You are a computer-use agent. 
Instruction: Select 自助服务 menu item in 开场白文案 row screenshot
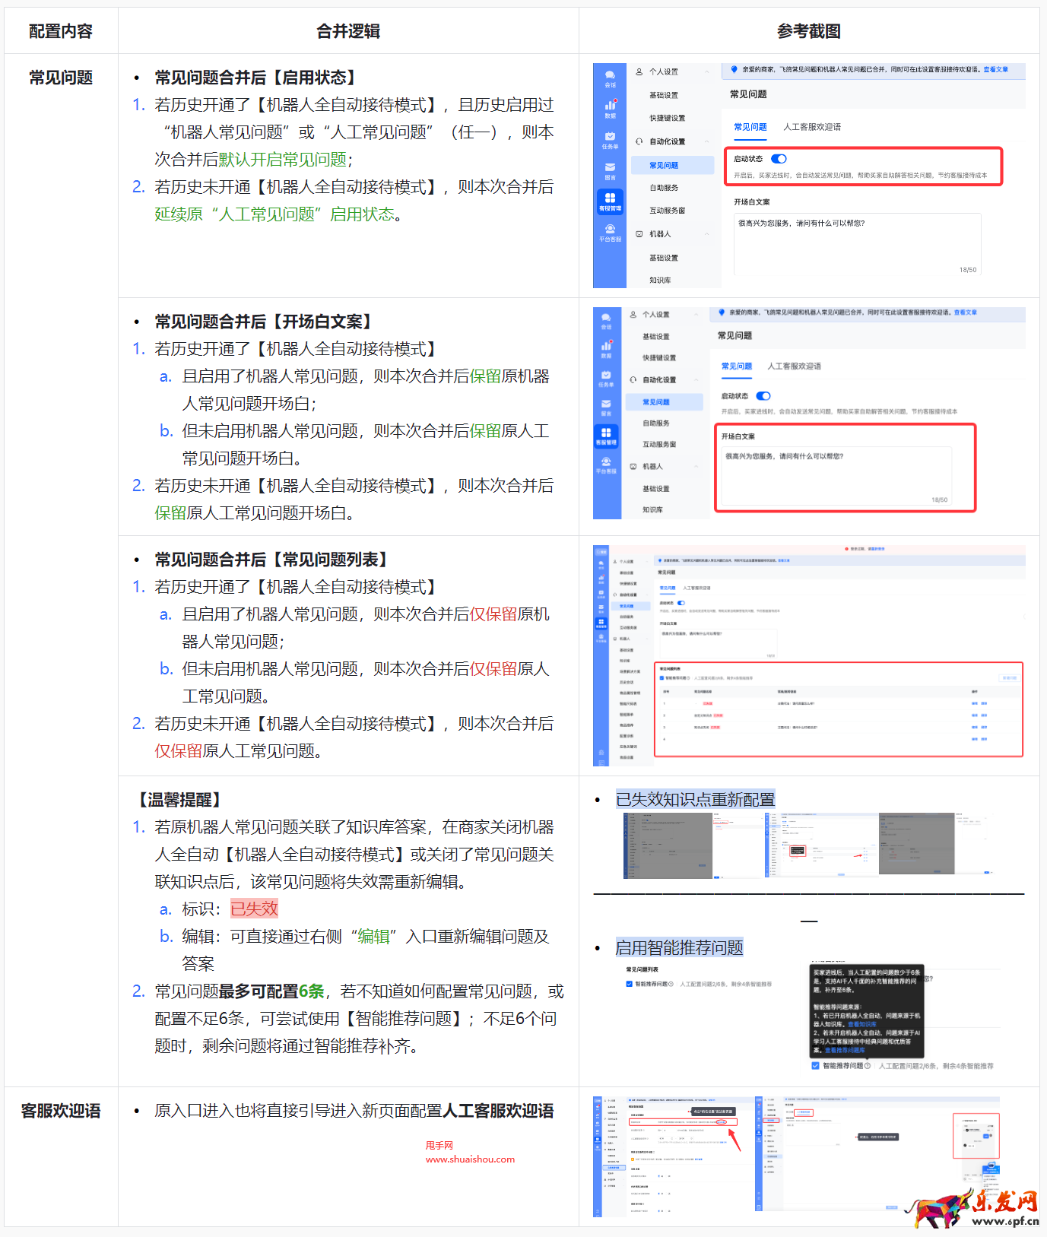click(x=655, y=423)
